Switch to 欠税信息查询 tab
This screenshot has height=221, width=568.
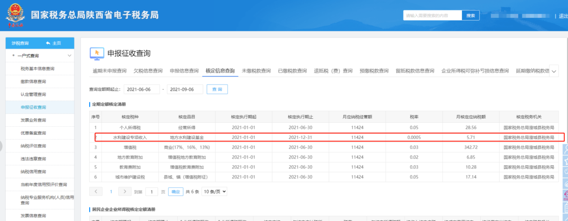click(148, 71)
